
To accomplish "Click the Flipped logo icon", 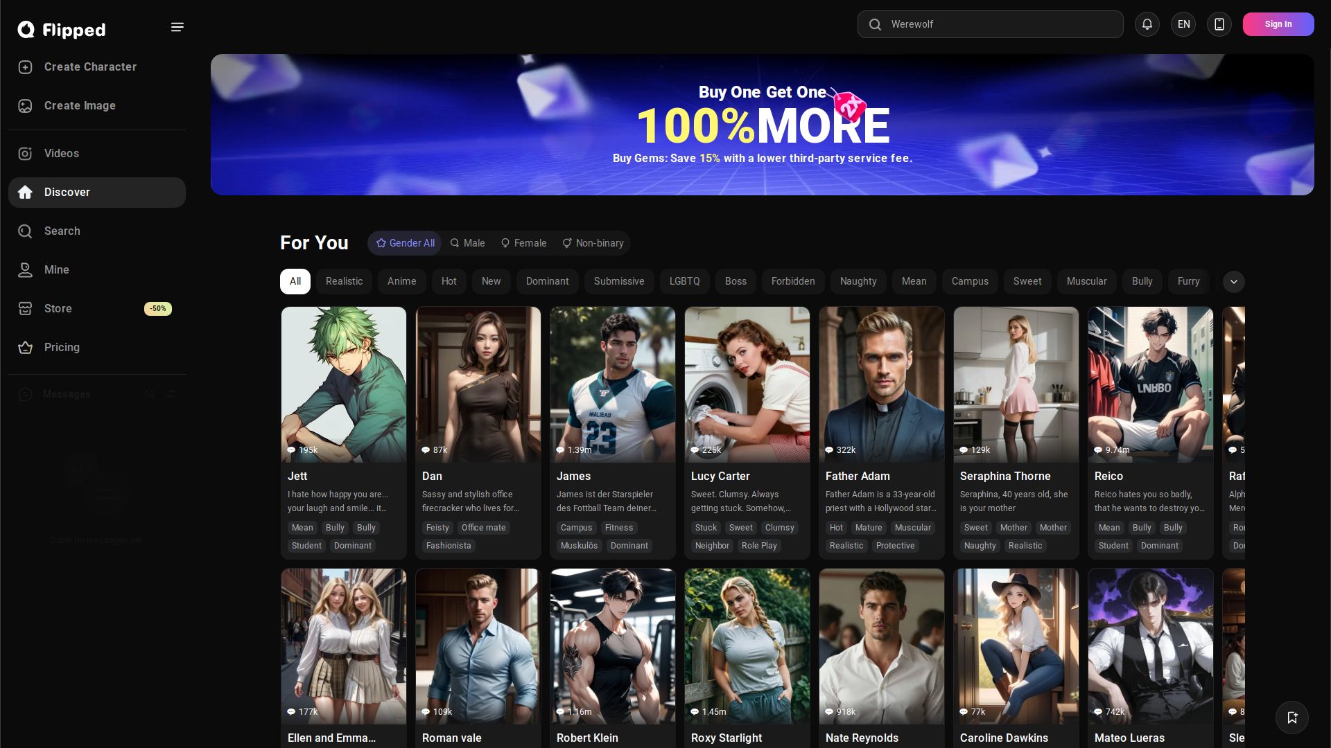I will 26,29.
